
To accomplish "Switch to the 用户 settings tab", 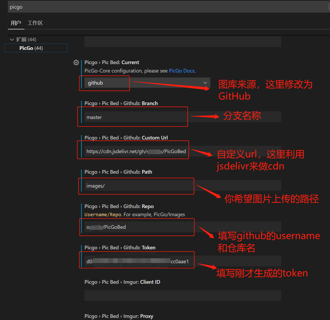I will [x=16, y=23].
